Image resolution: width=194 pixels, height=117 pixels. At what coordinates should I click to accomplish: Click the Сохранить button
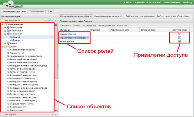click(x=65, y=26)
